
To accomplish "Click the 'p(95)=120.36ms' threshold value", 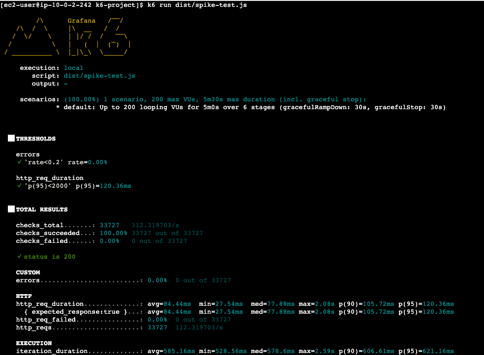I will click(103, 186).
